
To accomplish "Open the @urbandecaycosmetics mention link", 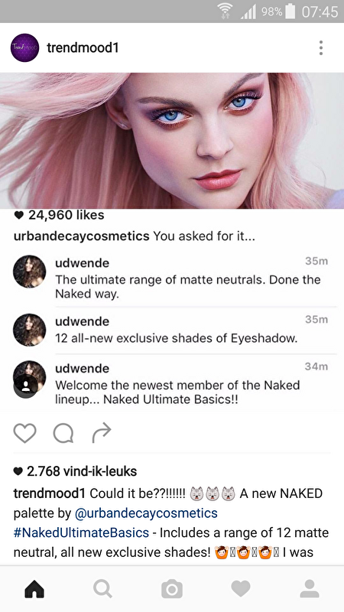I will click(x=146, y=513).
